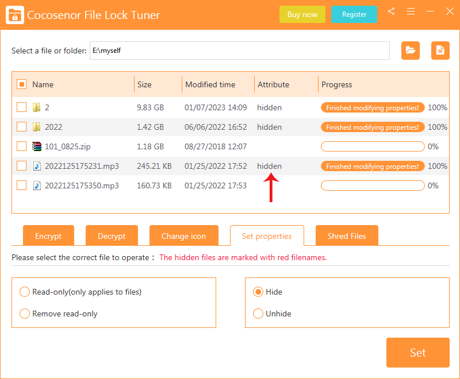Switch to the Decrypt tab
The width and height of the screenshot is (460, 379).
point(112,235)
